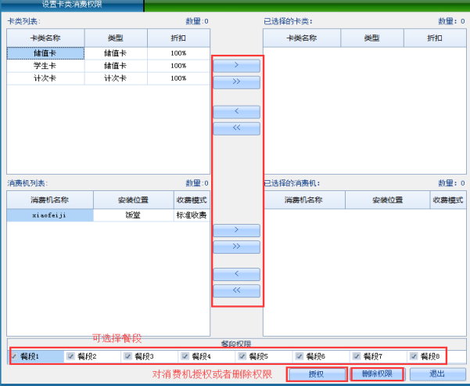Remove all card types with the double left arrow
The image size is (470, 386).
(x=236, y=128)
